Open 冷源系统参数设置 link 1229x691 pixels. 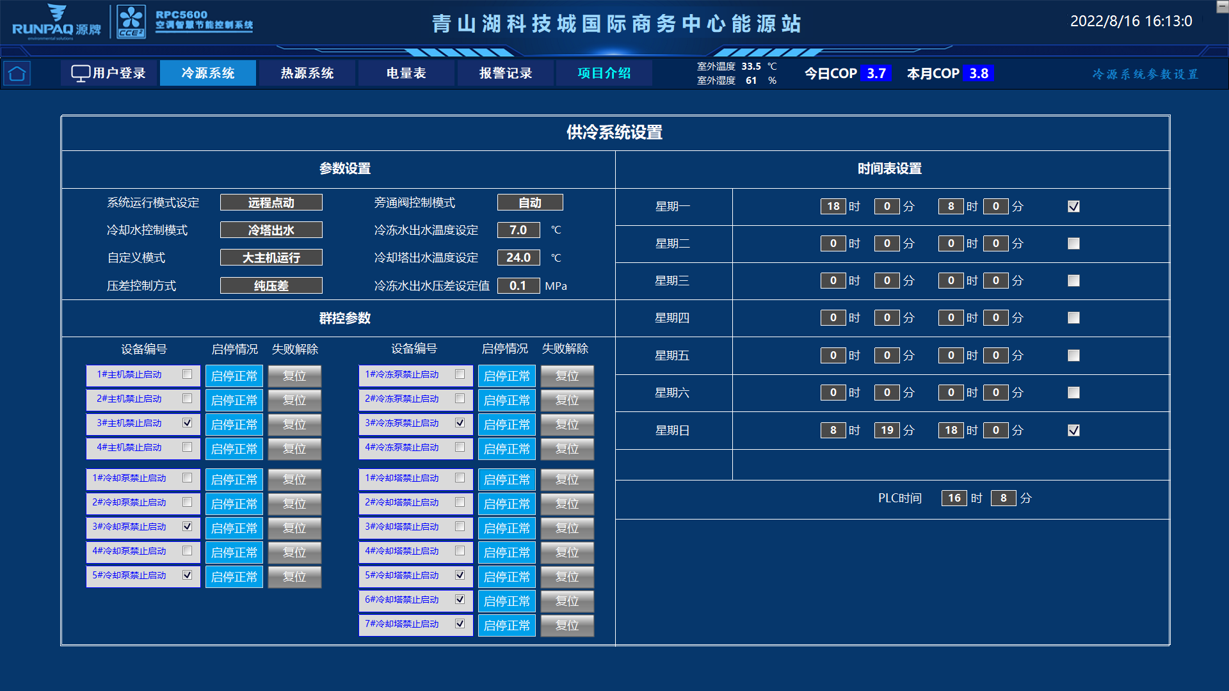pos(1145,74)
